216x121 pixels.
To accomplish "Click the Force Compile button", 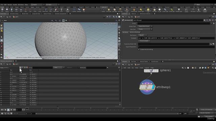I will (144, 41).
